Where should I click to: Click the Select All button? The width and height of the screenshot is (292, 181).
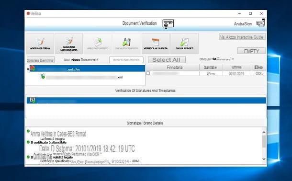[x=167, y=60]
